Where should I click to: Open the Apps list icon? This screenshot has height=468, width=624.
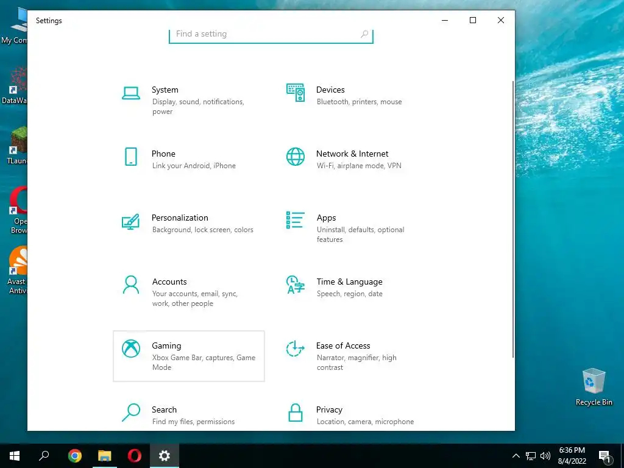(x=296, y=220)
